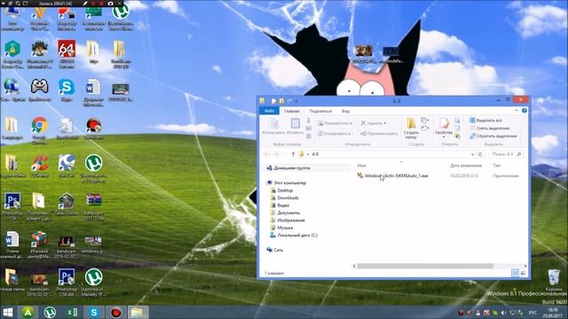This screenshot has width=568, height=319.
Task: Open the Word document icon beside Skype
Action: [93, 87]
